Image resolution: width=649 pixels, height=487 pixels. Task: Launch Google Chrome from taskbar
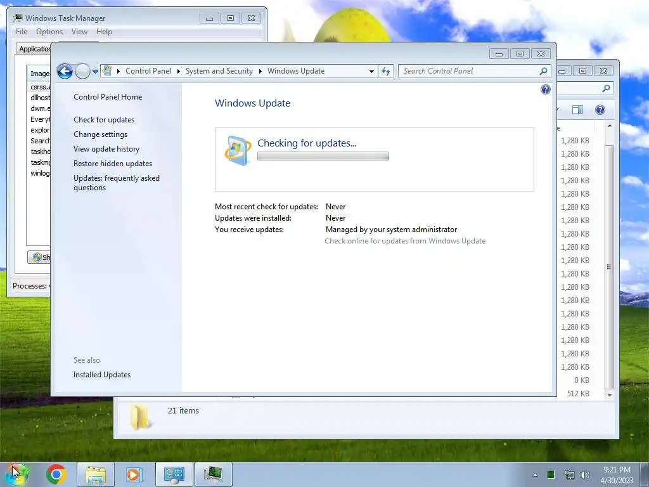(x=56, y=474)
